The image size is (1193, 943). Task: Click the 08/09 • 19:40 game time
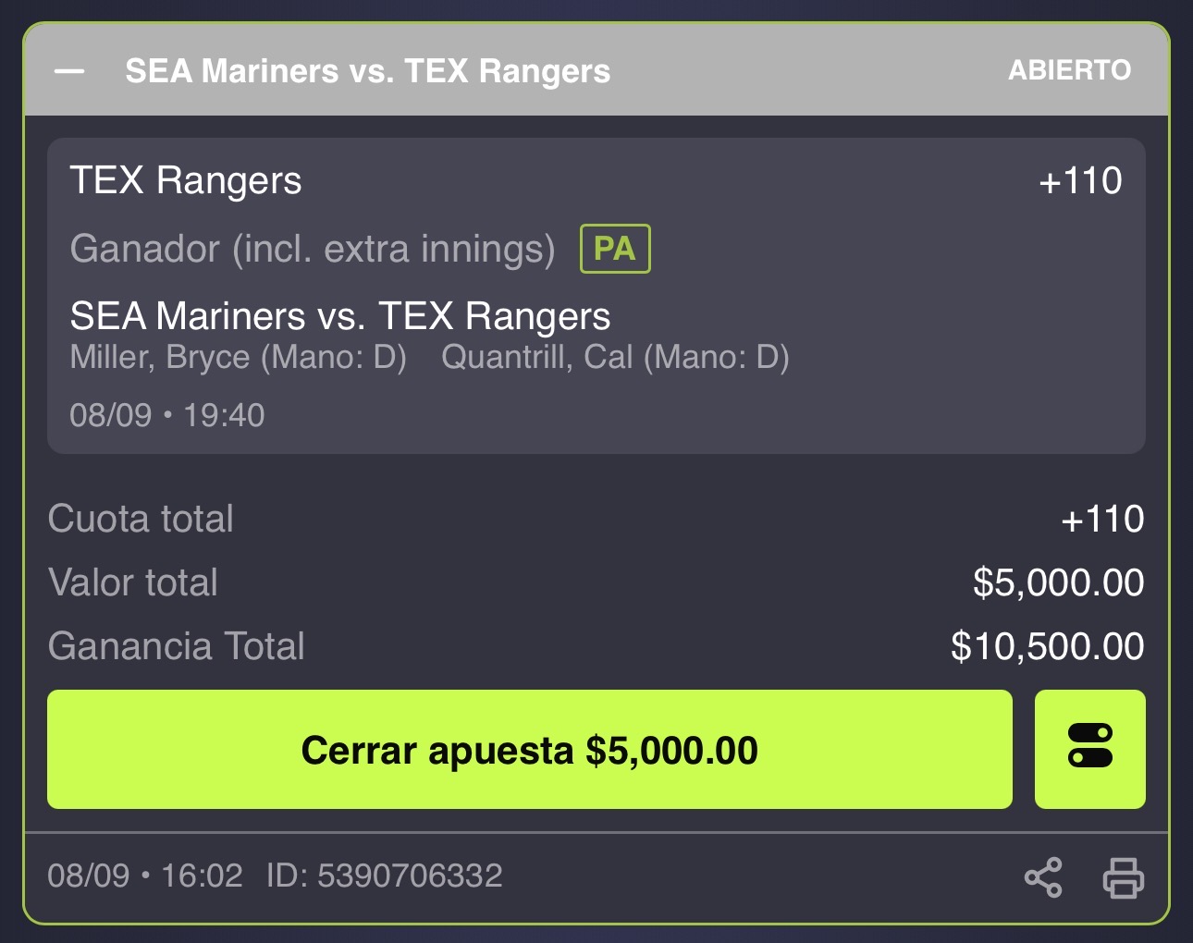click(x=167, y=415)
